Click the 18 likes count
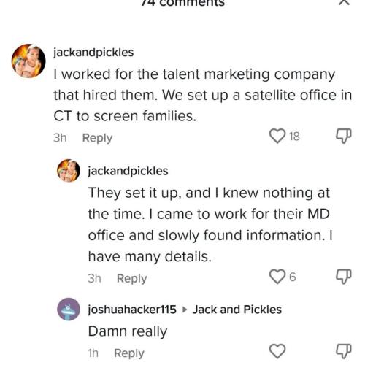 (294, 137)
